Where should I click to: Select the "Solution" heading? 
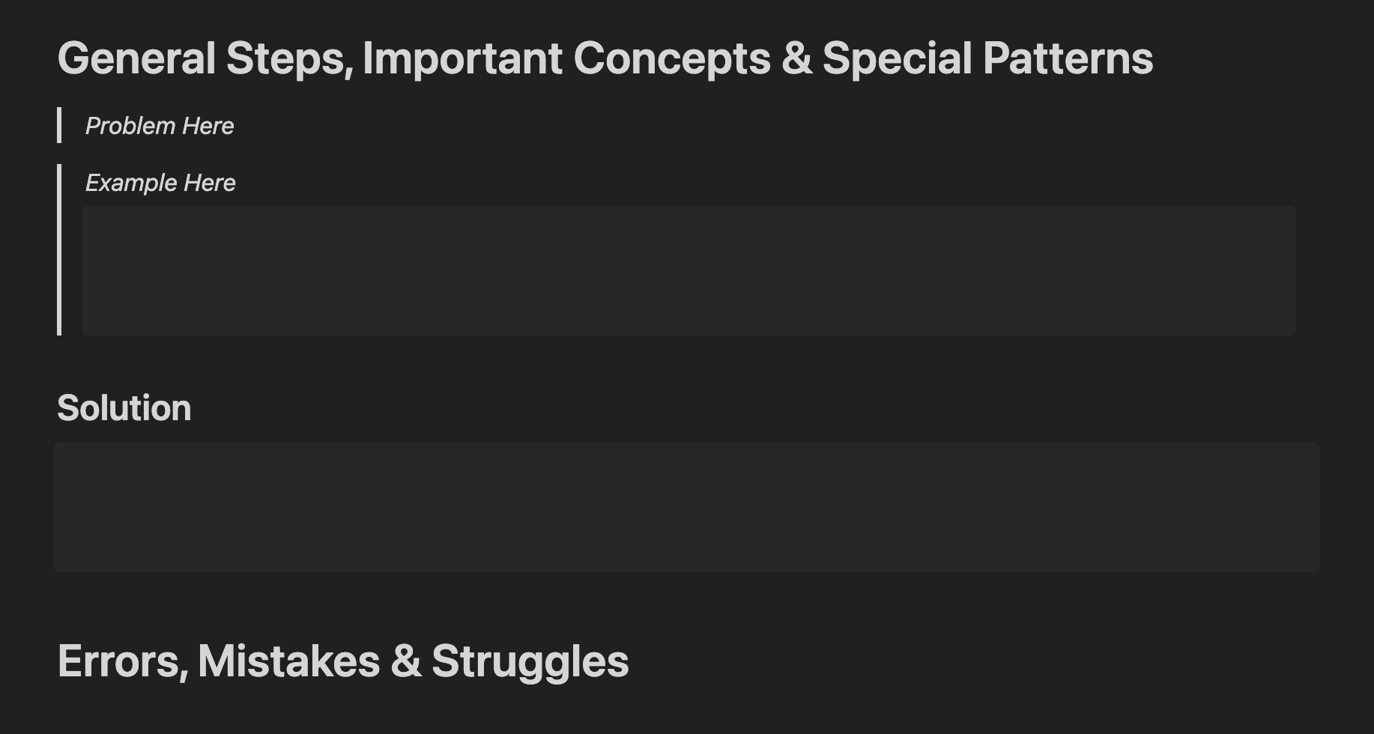coord(124,408)
